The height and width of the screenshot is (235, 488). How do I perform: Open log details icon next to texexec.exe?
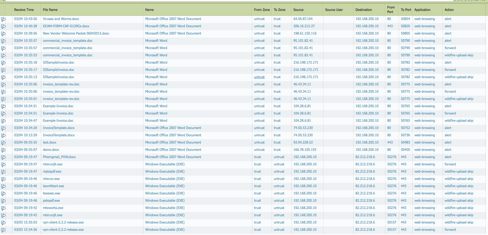[3, 194]
